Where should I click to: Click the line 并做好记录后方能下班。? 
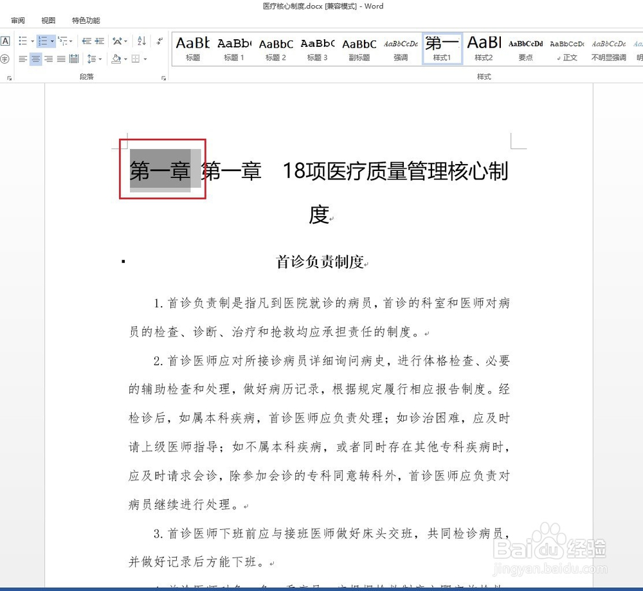point(198,562)
